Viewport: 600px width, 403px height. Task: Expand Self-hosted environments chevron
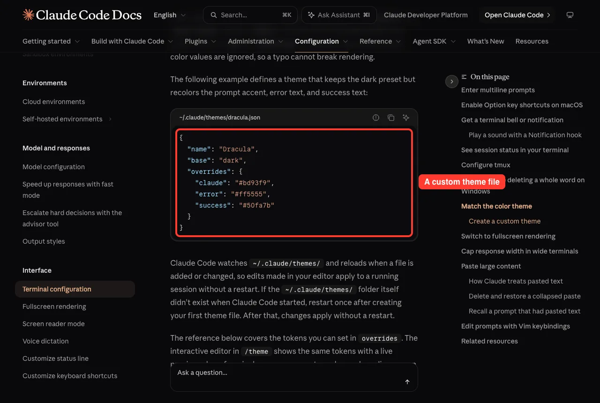point(111,119)
